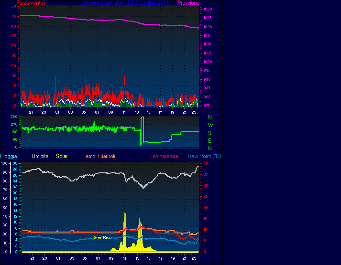341x265 pixels.
Task: Click the green W compass letter
Action: (210, 125)
